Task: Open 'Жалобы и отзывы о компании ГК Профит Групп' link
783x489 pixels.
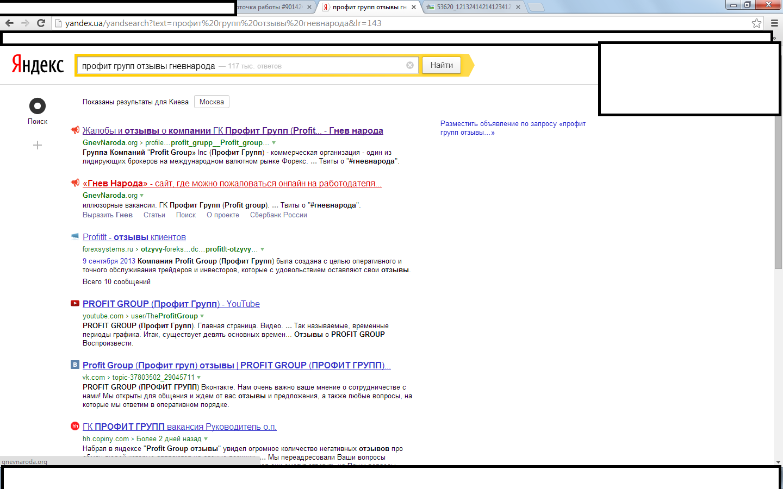Action: click(x=233, y=130)
